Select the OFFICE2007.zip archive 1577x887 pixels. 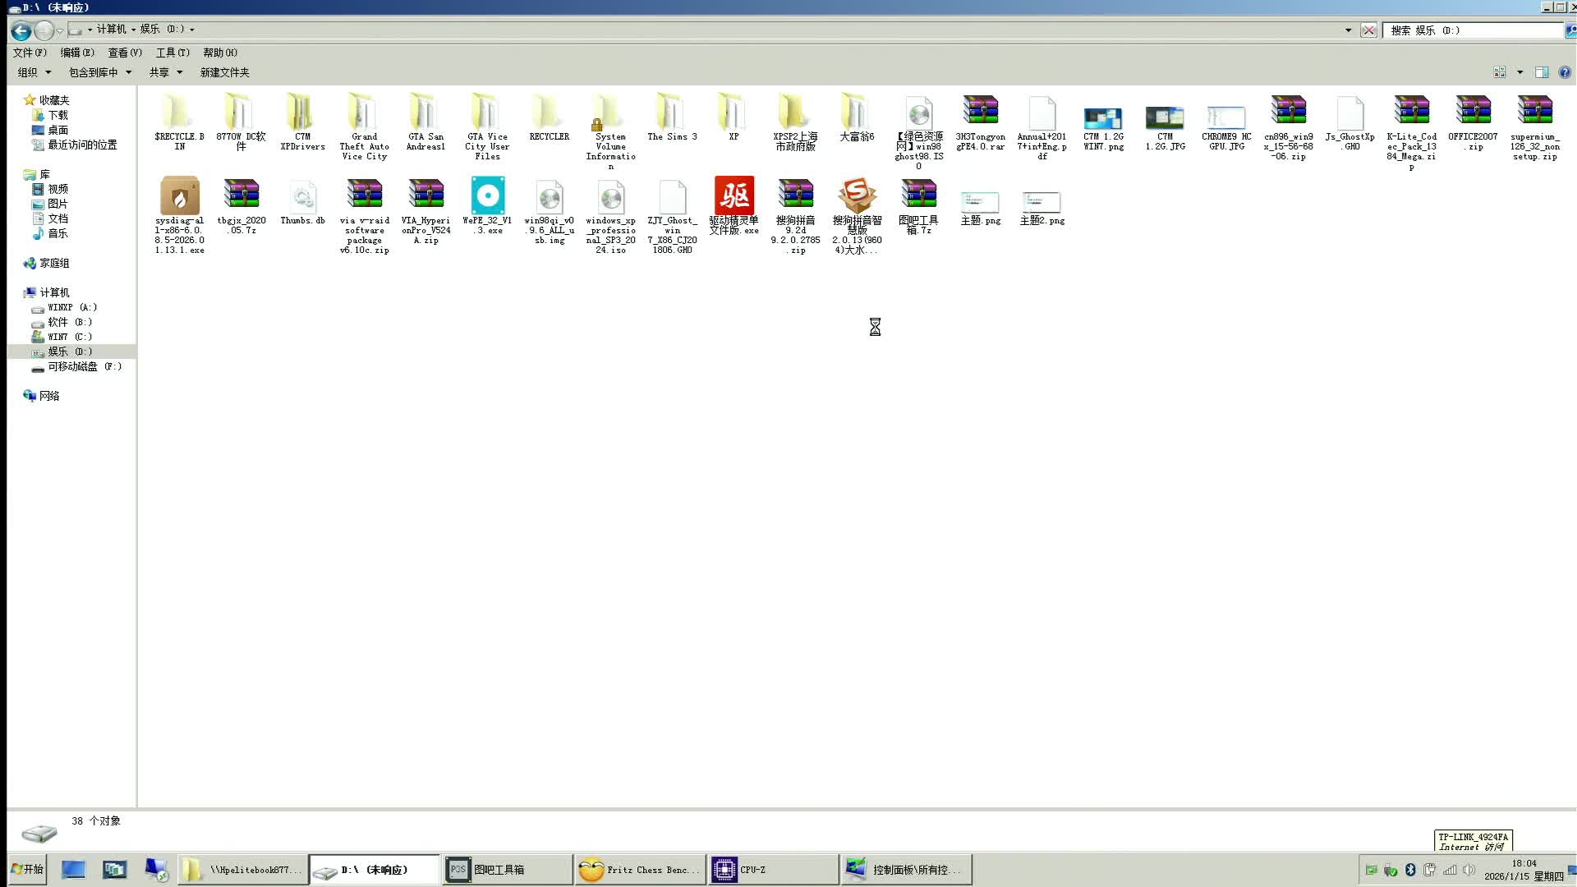1473,111
